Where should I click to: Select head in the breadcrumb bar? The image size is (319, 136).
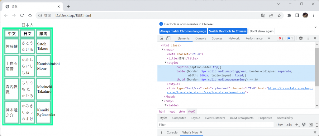click(172, 112)
